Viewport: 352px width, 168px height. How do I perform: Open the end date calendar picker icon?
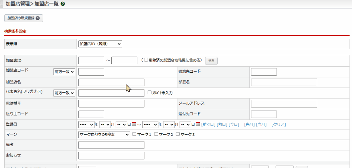(x=198, y=124)
